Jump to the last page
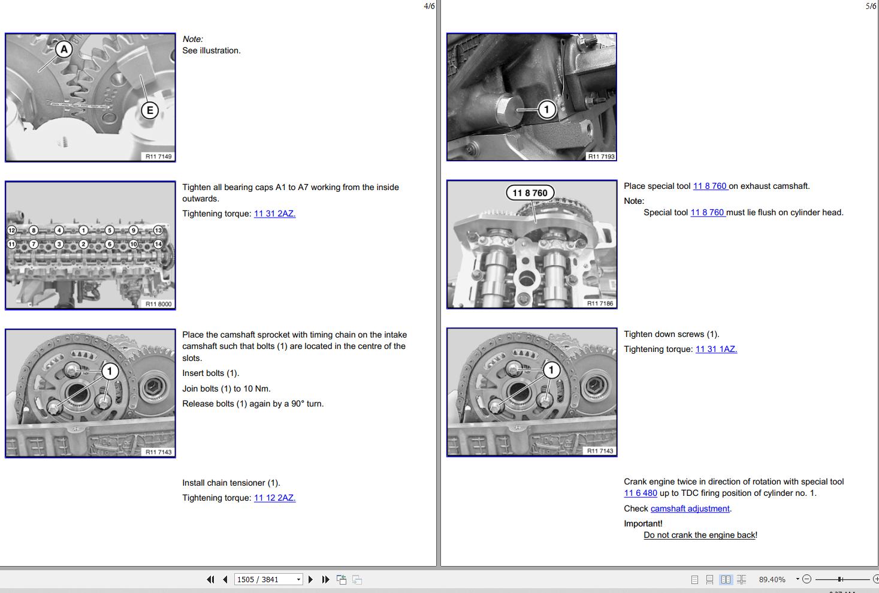This screenshot has width=879, height=593. pos(325,579)
